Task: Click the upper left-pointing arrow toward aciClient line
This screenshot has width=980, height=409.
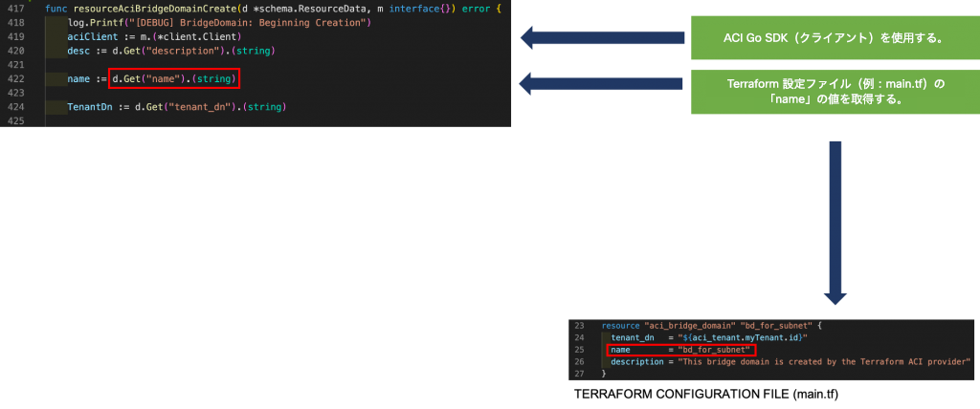Action: tap(603, 38)
